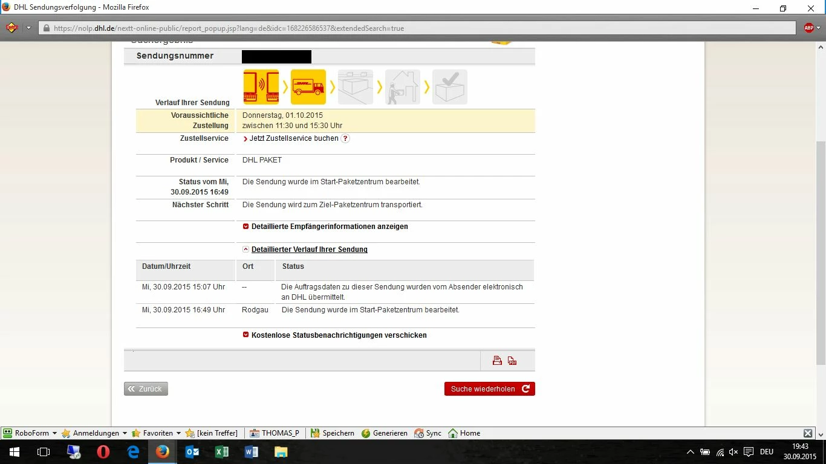Click Generieren in the RoboForm toolbar

pyautogui.click(x=385, y=433)
